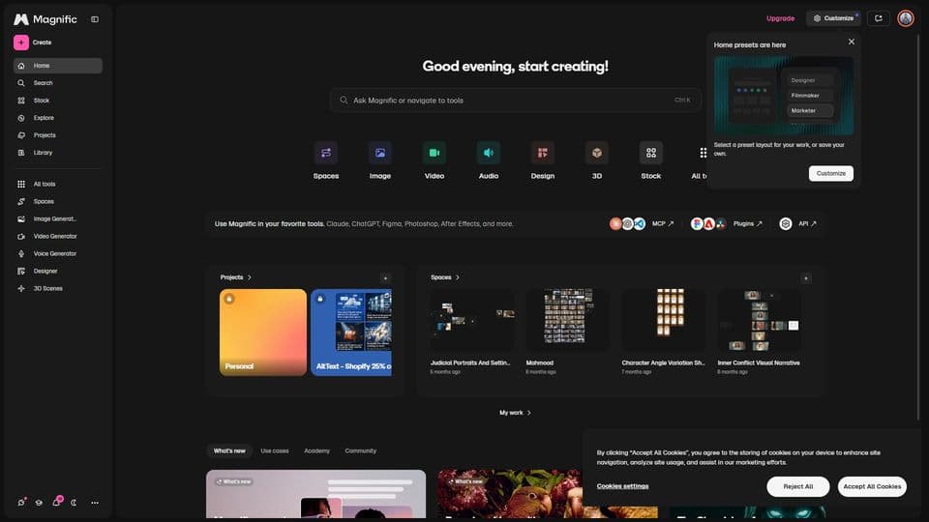Collapse the sidebar with the panel icon

95,19
